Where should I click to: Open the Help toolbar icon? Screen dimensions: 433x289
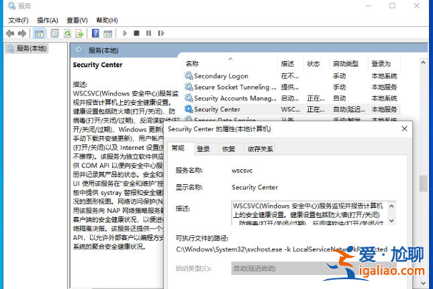[95, 34]
